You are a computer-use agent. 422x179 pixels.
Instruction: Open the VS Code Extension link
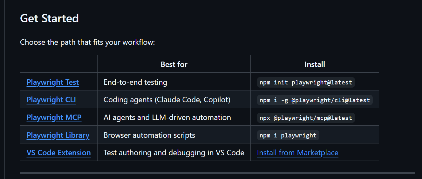pos(59,153)
